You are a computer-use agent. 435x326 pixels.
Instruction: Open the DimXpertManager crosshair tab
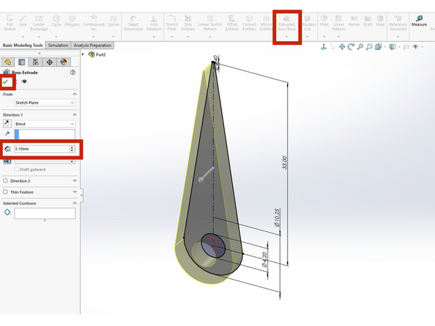(x=49, y=62)
